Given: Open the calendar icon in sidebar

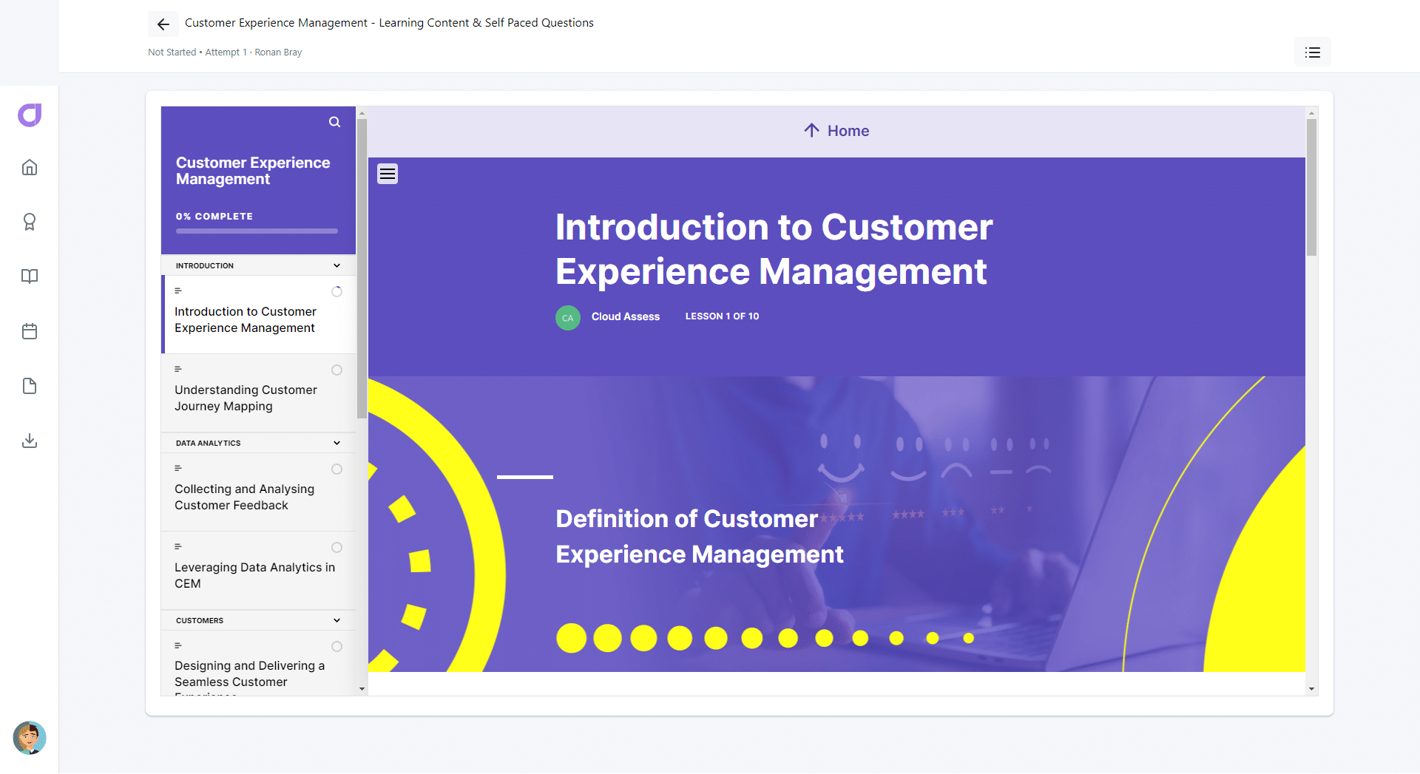Looking at the screenshot, I should tap(30, 331).
